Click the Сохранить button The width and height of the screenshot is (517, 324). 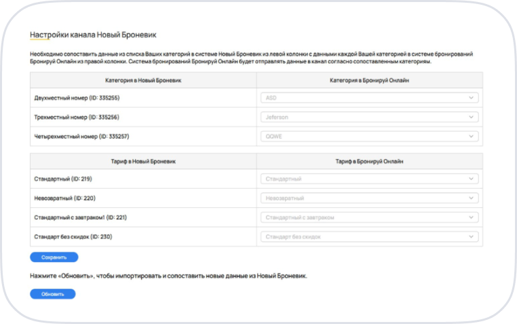[x=54, y=257]
